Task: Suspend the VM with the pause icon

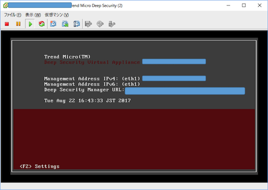Action: point(18,24)
